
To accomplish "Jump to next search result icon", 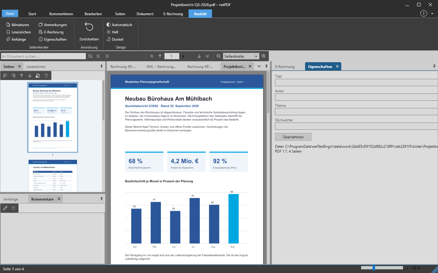I will point(107,56).
